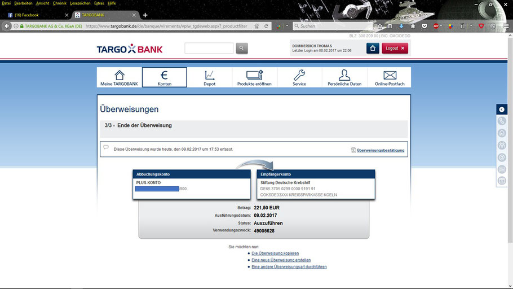
Task: Click the grey round slashed extension icon
Action: (493, 26)
